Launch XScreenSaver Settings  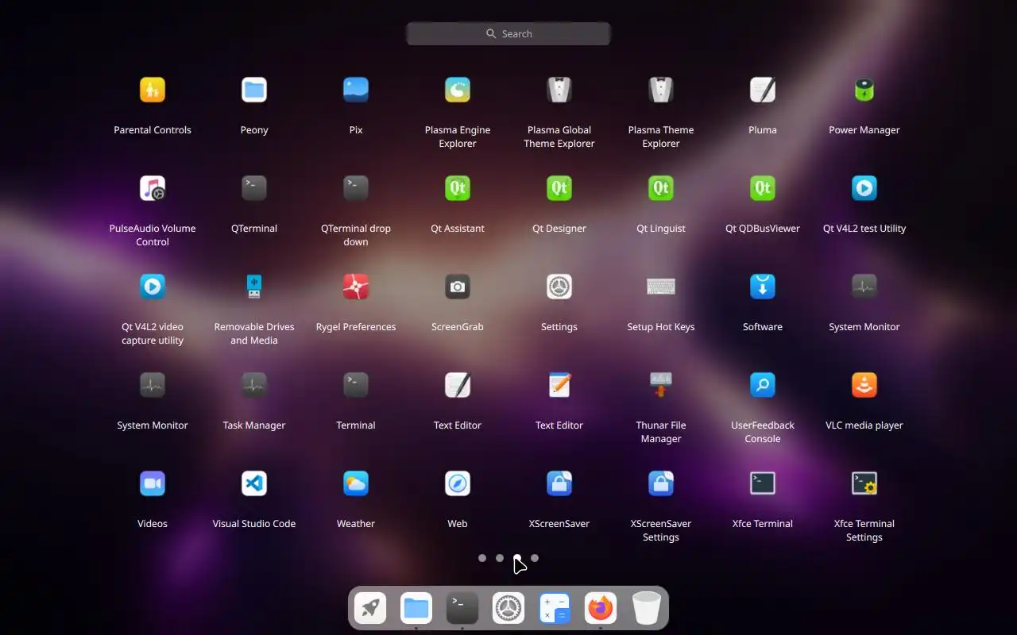click(661, 483)
